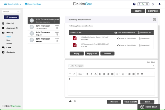Image resolution: width=165 pixels, height=110 pixels.
Task: Save NSW Public Sector Report to DekkoVault
Action: tap(126, 39)
